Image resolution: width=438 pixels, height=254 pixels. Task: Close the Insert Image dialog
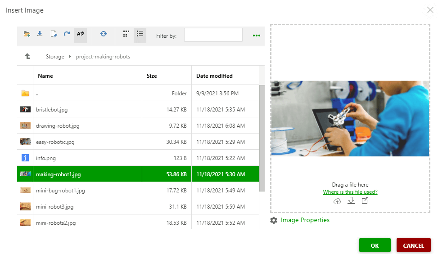[430, 10]
